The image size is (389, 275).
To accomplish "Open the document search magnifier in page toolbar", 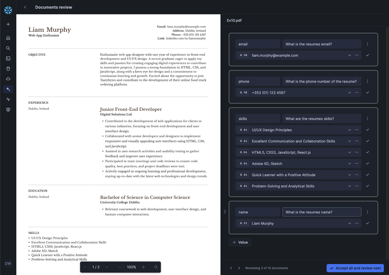I will [x=156, y=267].
